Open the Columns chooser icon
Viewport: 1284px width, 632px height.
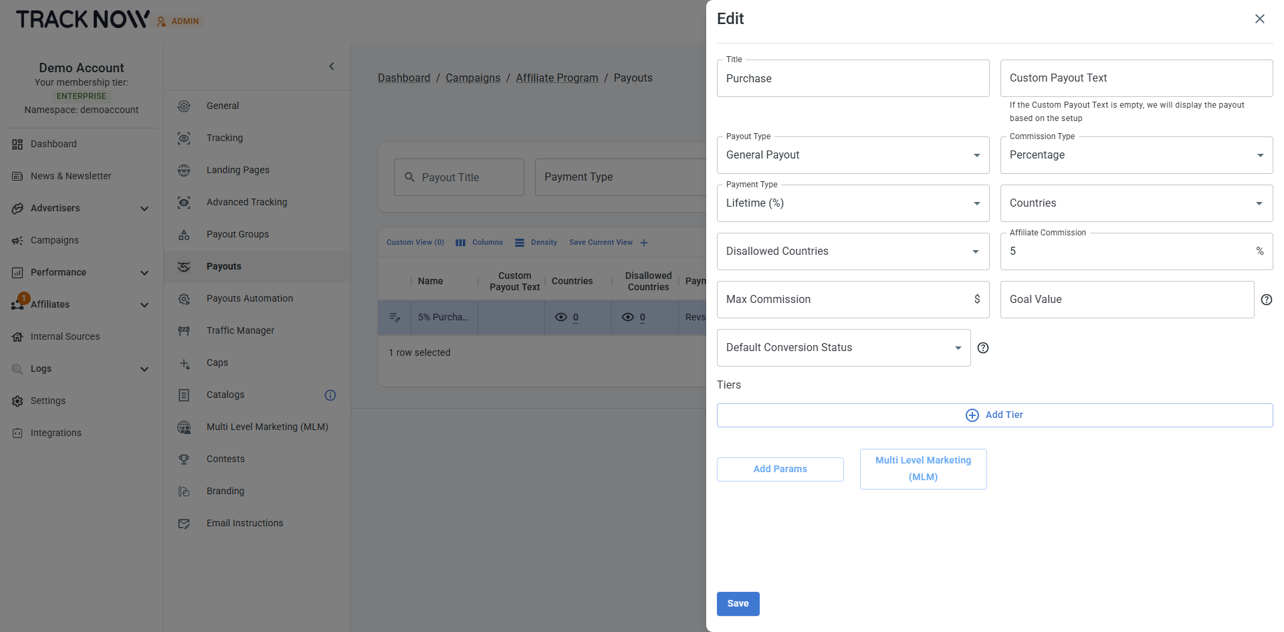460,243
